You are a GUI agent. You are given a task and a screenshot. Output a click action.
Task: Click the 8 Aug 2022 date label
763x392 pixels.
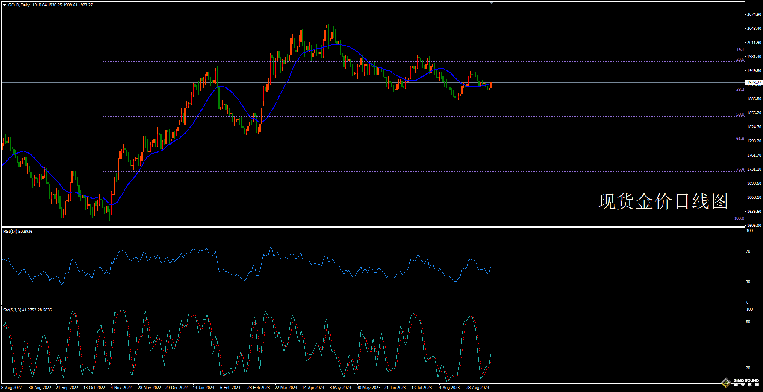point(12,388)
